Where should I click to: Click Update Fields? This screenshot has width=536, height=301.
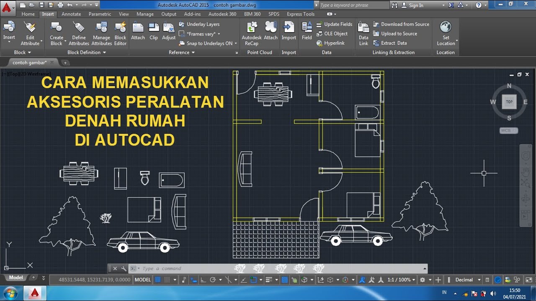click(334, 24)
